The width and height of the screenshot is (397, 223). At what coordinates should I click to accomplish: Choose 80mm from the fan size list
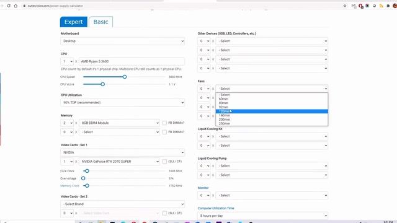tap(272, 103)
